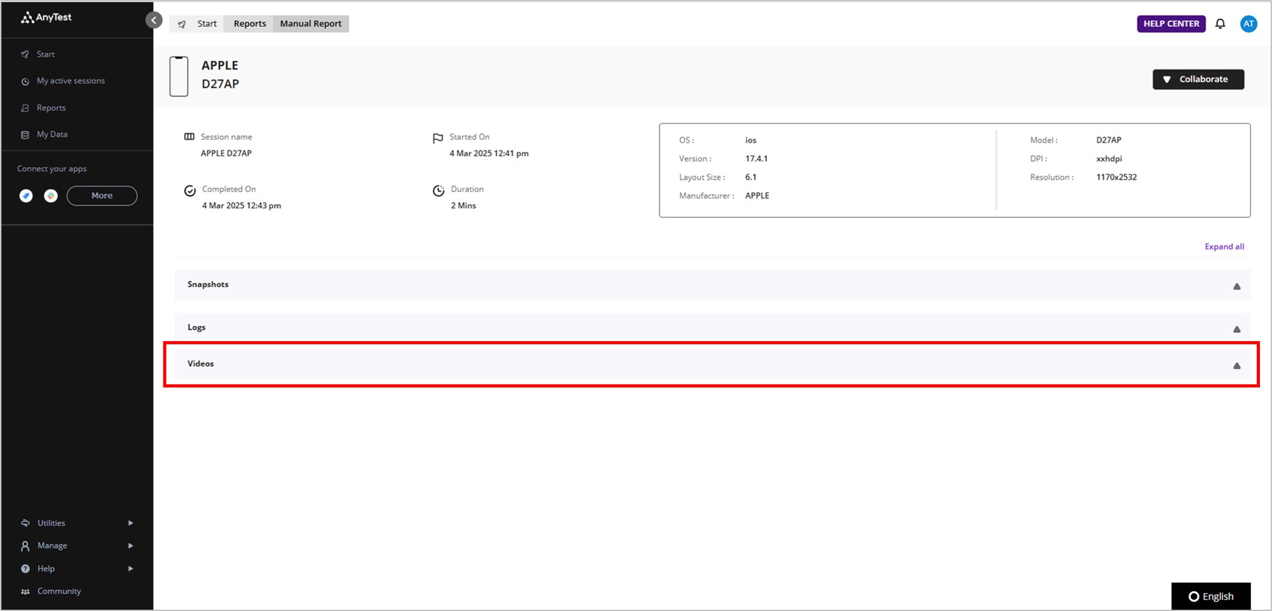
Task: Click the HELP CENTER button
Action: [x=1171, y=24]
